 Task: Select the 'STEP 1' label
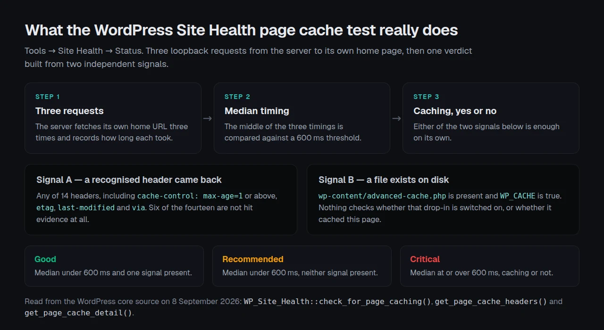(x=48, y=97)
